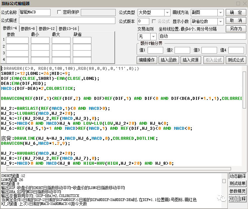Click the code editor horizontal scrollbar
The image size is (248, 209).
(119, 169)
